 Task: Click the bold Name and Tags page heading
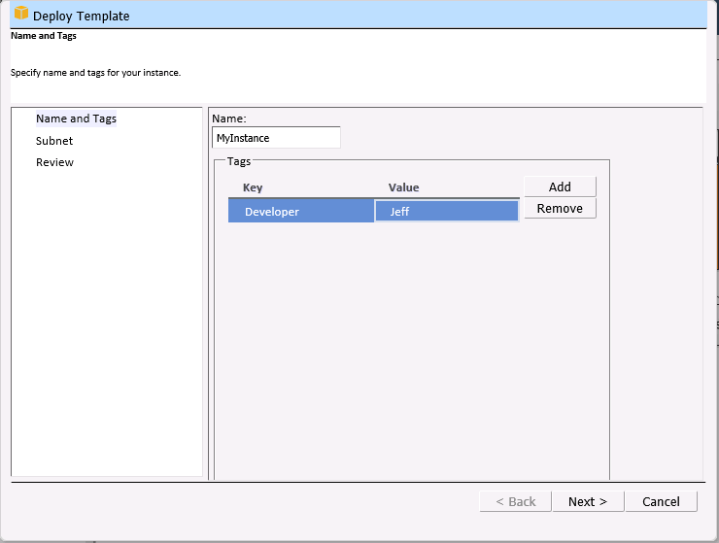(44, 36)
